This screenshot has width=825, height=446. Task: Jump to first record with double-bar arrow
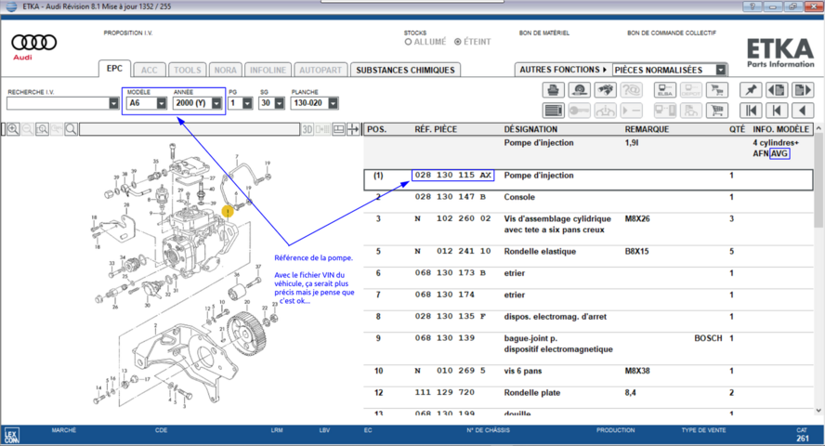[751, 111]
